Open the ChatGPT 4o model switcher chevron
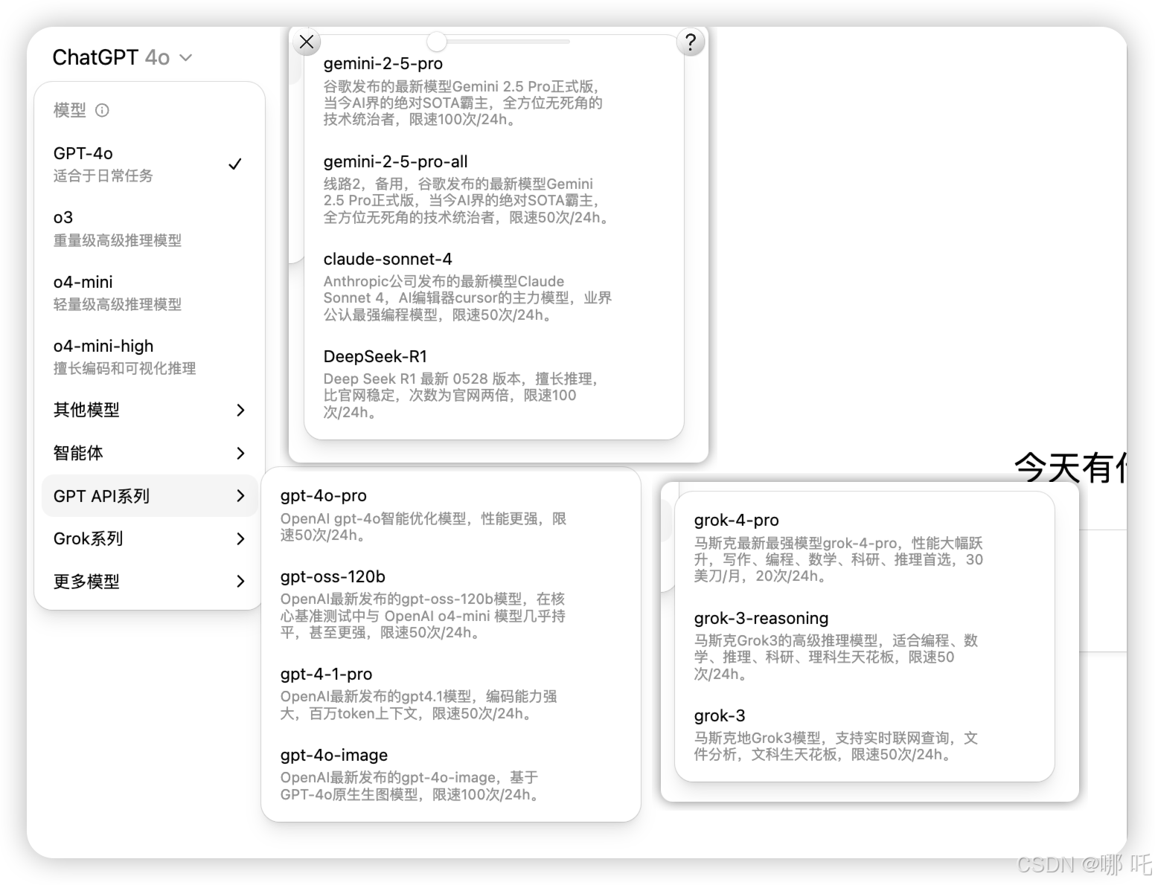The width and height of the screenshot is (1155, 885). [186, 57]
